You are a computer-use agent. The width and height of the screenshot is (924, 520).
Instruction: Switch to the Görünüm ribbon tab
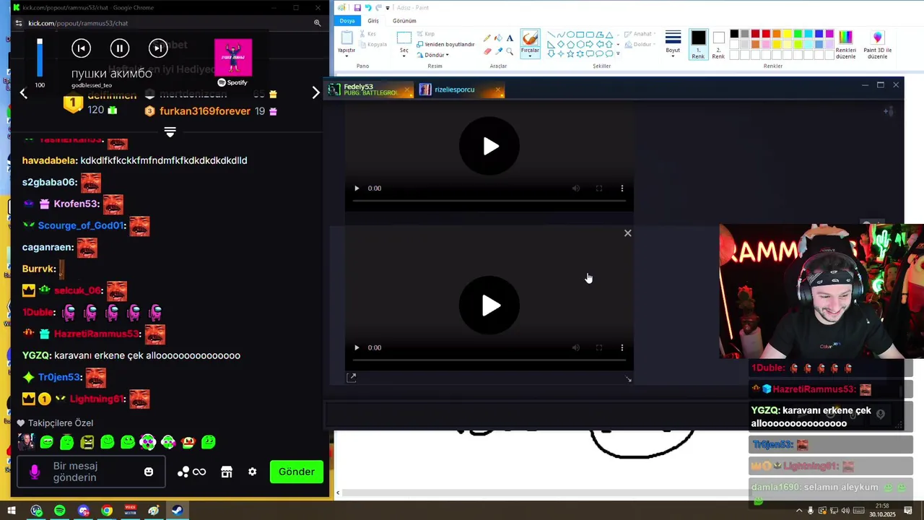click(x=404, y=21)
